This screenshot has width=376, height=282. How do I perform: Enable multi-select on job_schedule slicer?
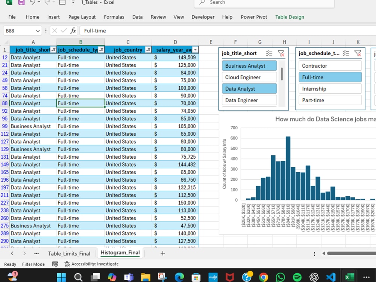click(x=346, y=53)
